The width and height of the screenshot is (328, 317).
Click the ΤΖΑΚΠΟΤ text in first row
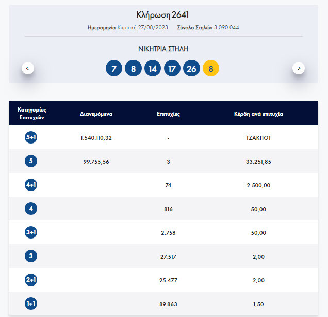pyautogui.click(x=258, y=138)
